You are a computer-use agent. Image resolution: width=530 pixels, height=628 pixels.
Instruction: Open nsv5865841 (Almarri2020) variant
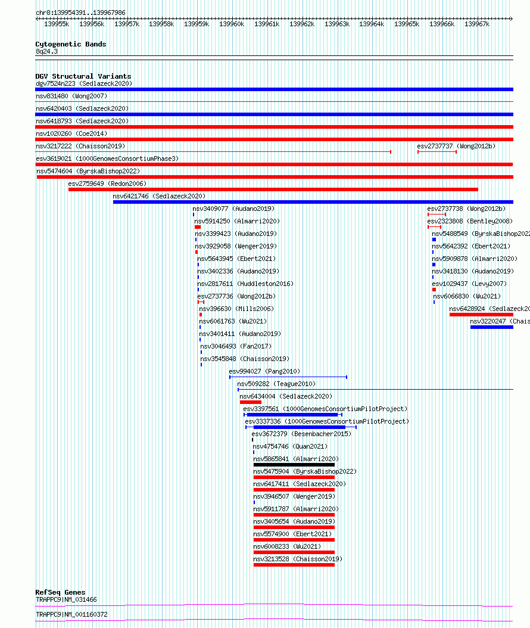click(296, 459)
